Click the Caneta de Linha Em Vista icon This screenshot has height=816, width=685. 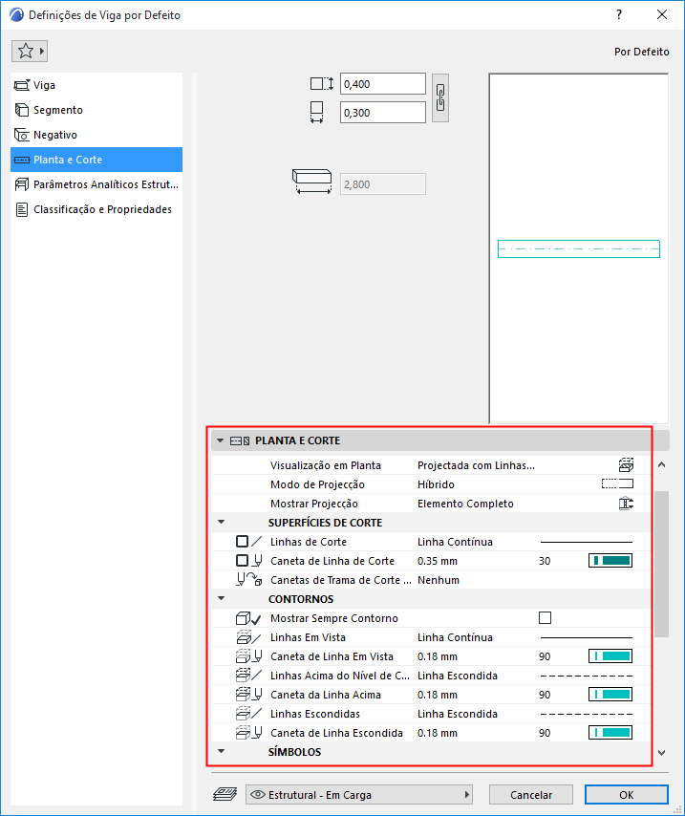[248, 656]
